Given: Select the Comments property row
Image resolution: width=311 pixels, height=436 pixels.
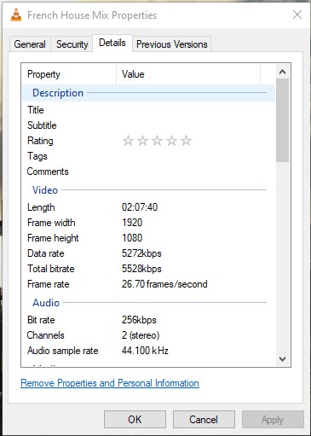Looking at the screenshot, I should (148, 171).
